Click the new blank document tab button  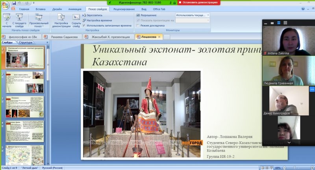[x=167, y=37]
